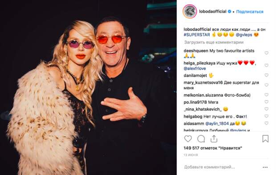Open the three-dot more options menu
Viewport: 276px width, 175px height.
[x=265, y=167]
